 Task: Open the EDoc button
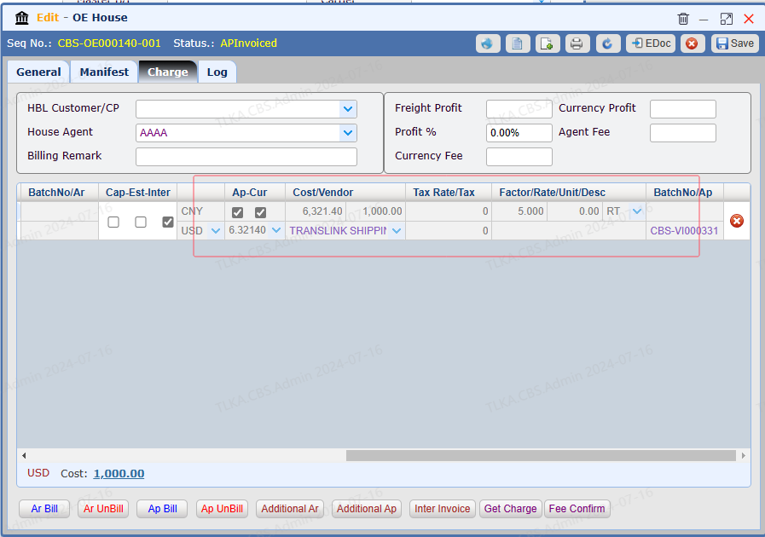point(651,43)
